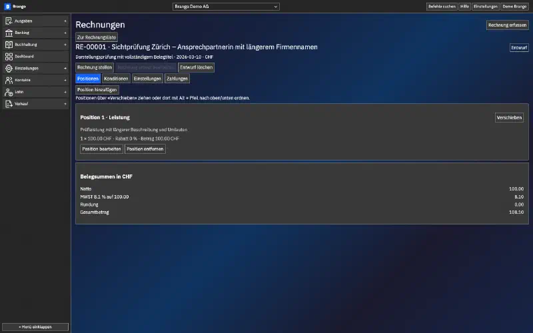Viewport: 533px width, 333px height.
Task: Click the Demo Brango user button
Action: tap(514, 7)
